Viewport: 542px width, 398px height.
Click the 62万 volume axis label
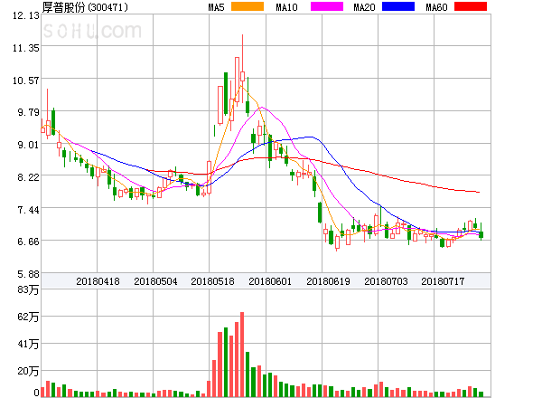click(x=28, y=317)
